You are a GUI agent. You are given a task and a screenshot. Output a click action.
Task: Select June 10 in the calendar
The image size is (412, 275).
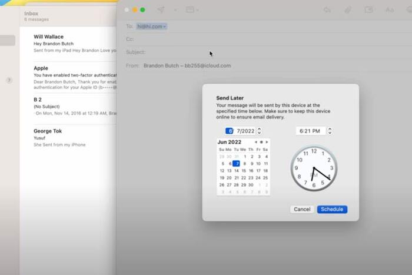(x=258, y=164)
